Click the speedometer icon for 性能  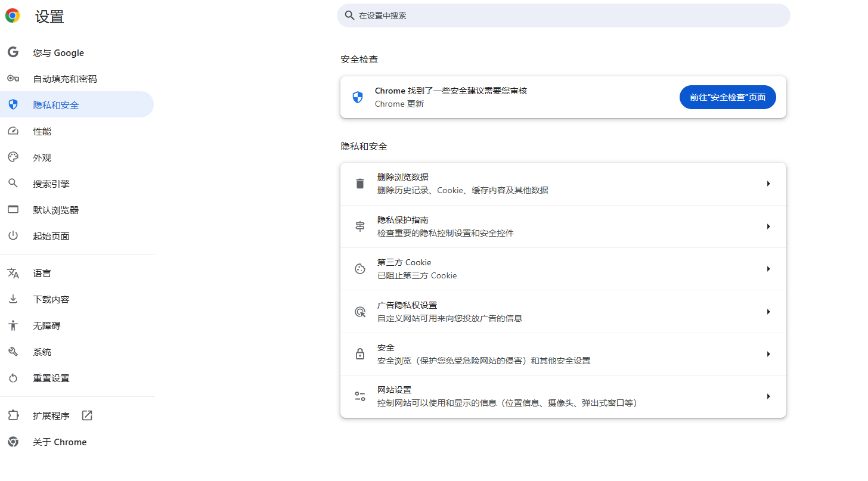[13, 131]
